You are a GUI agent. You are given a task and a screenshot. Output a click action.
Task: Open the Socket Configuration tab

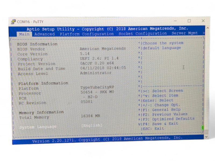click(x=143, y=33)
